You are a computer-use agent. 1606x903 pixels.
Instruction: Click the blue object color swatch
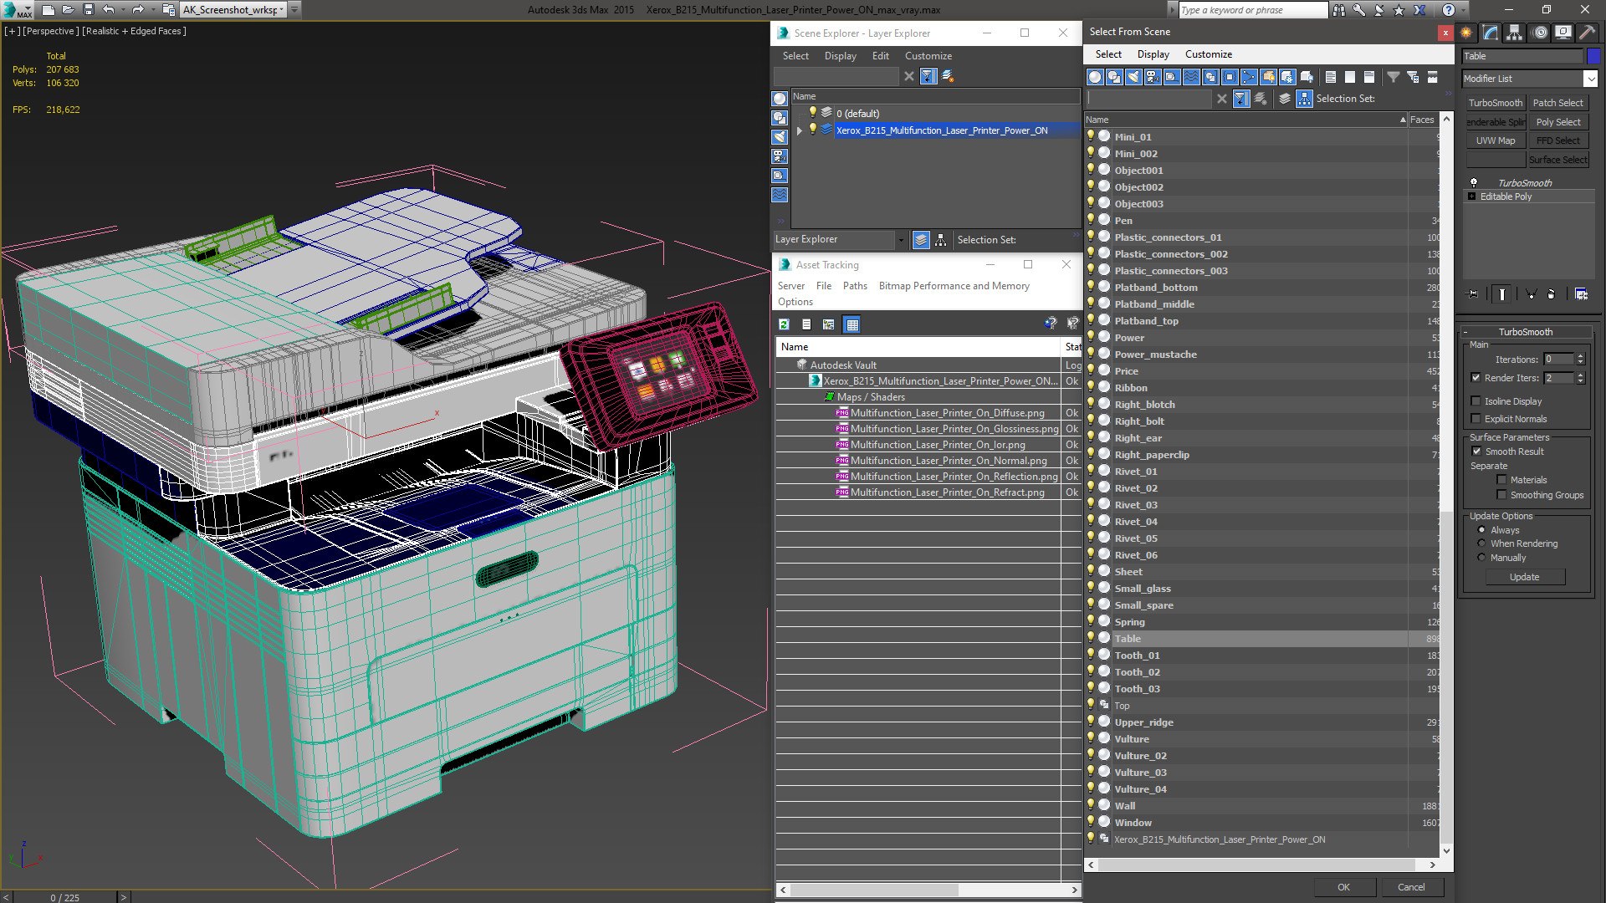pos(1593,56)
